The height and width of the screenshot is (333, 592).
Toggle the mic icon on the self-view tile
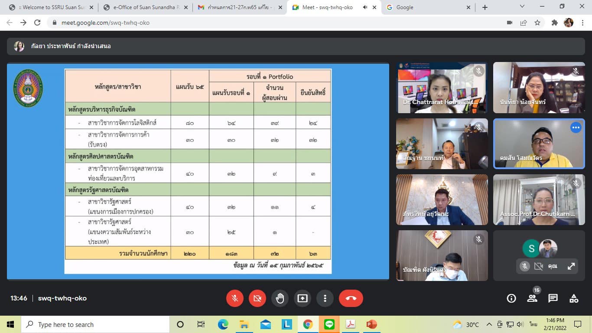(x=524, y=266)
